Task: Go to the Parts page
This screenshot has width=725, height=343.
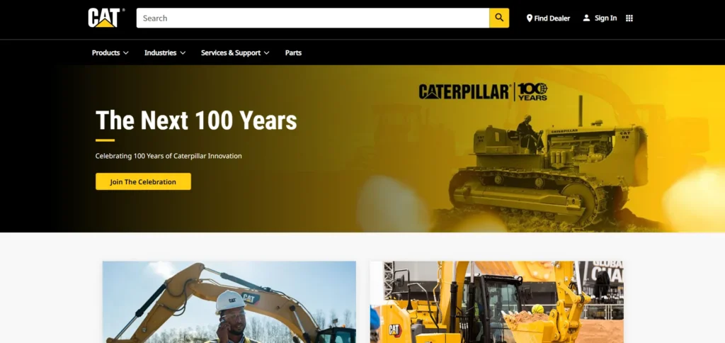Action: pyautogui.click(x=293, y=52)
